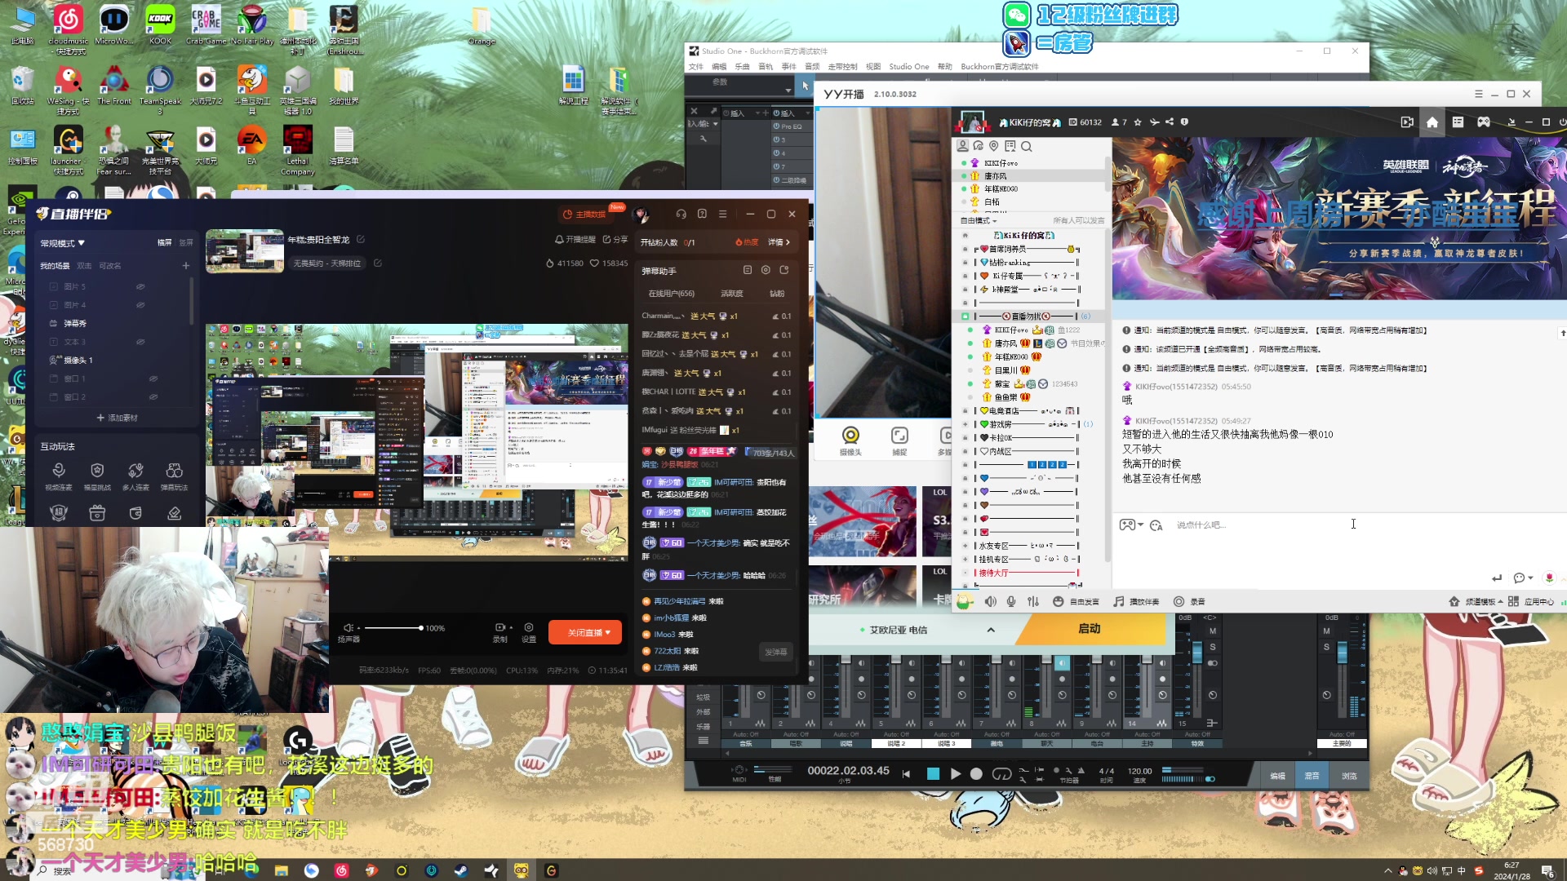Favorite the channel with the star icon
This screenshot has height=881, width=1567.
[x=1138, y=122]
